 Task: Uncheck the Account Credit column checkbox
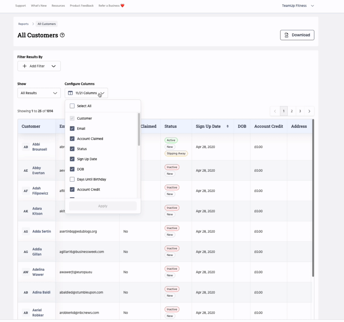(x=72, y=190)
